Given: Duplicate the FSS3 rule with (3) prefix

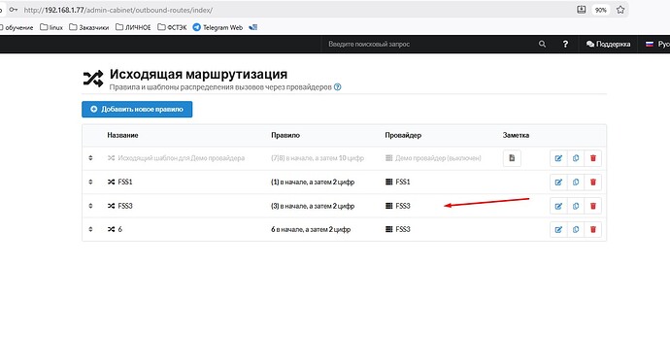Looking at the screenshot, I should click(576, 206).
